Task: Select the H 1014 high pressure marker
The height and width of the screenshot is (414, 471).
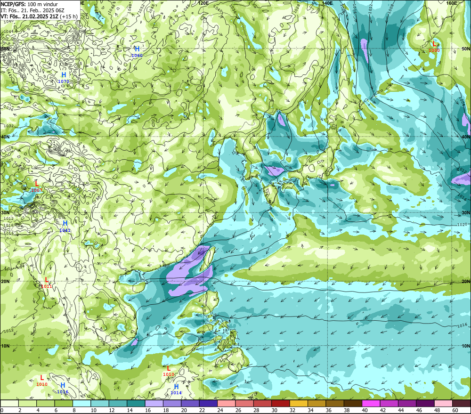Action: 176,389
